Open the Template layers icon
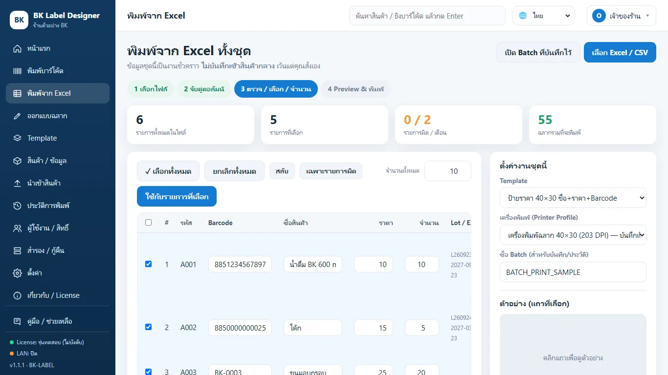 click(x=18, y=138)
